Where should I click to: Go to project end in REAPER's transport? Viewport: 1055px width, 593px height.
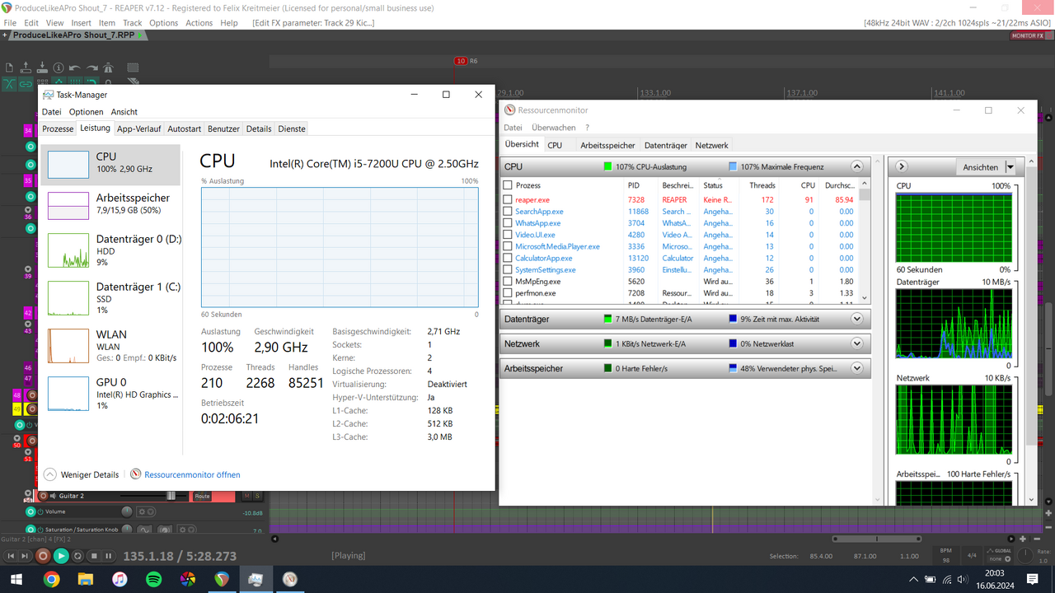point(26,556)
